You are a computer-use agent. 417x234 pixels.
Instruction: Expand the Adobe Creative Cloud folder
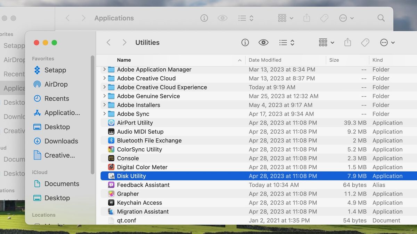104,78
